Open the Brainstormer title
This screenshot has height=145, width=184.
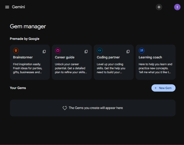point(23,57)
